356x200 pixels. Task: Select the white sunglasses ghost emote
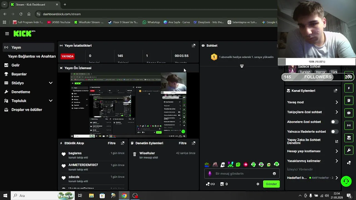coord(223,164)
